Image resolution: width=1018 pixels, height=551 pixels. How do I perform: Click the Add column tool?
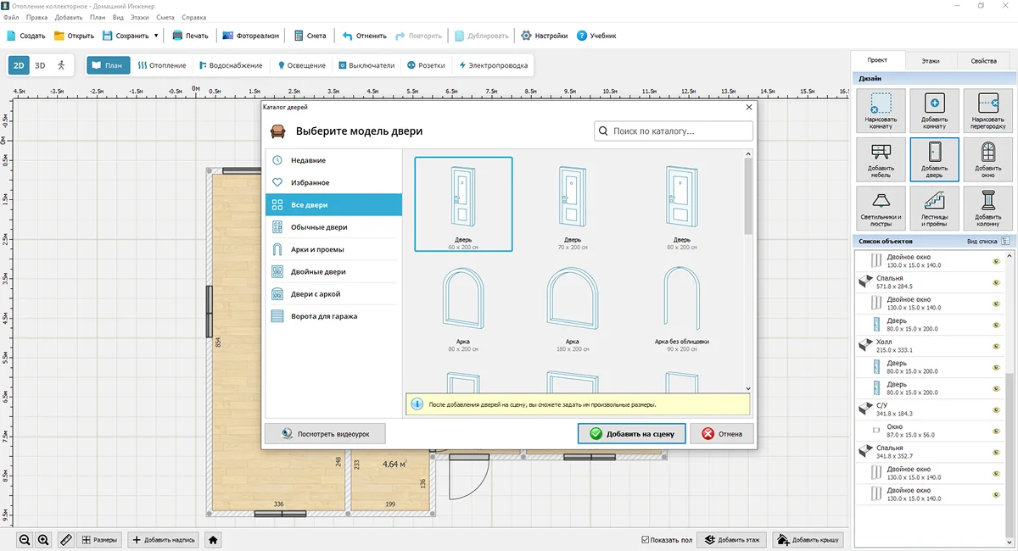coord(987,208)
